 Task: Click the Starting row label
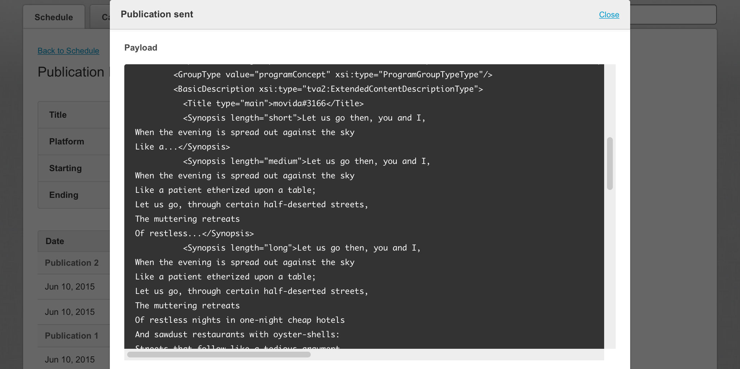click(65, 168)
